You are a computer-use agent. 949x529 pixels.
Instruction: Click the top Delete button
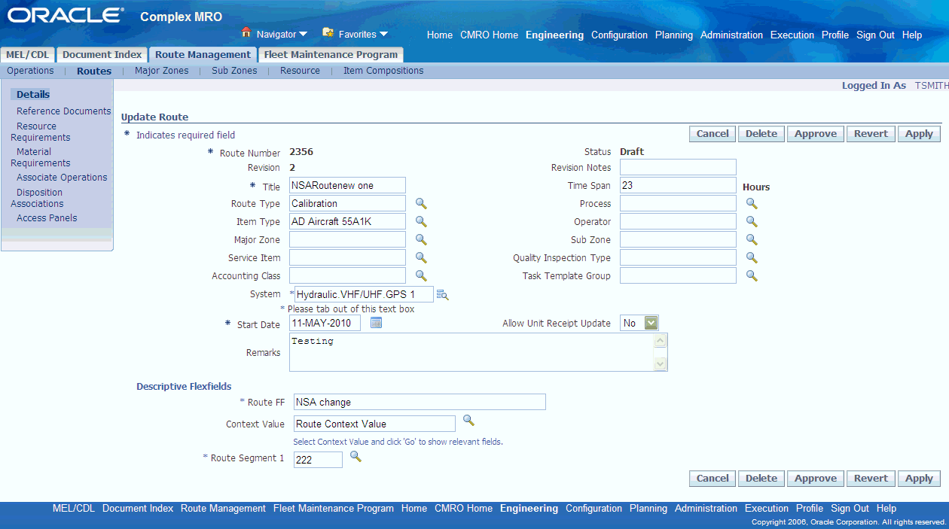[761, 134]
